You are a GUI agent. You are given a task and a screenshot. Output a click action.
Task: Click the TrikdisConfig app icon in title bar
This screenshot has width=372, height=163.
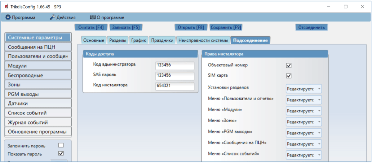[x=6, y=7]
